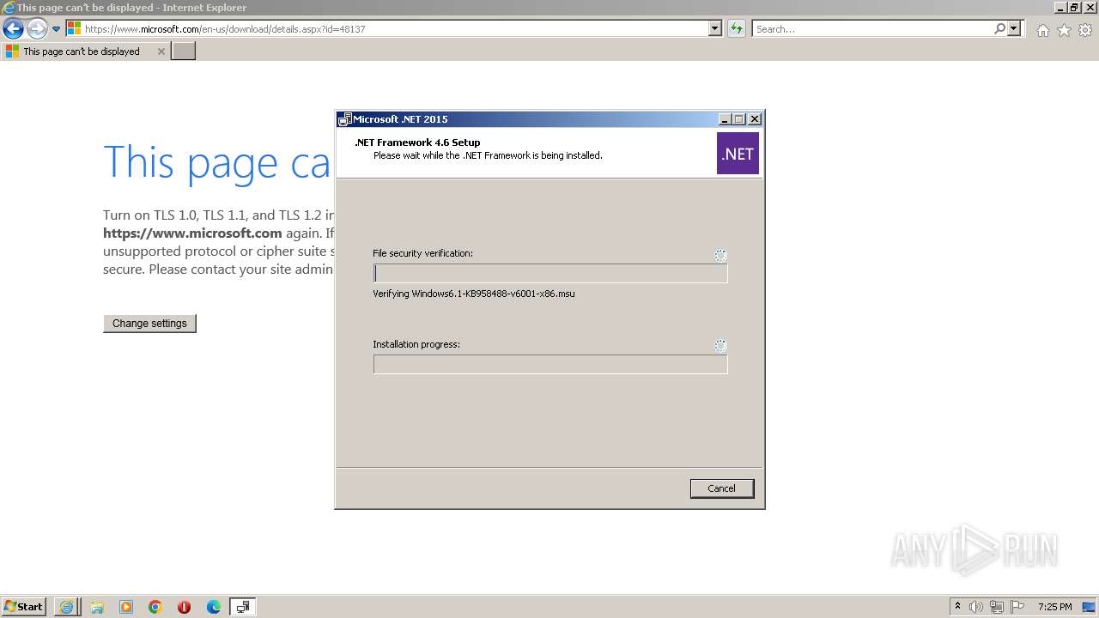Viewport: 1099px width, 618px height.
Task: Open Internet Explorer Tools gear icon
Action: pos(1085,30)
